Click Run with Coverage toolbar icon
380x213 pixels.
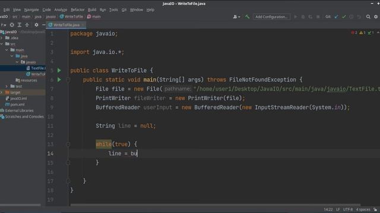coord(310,17)
